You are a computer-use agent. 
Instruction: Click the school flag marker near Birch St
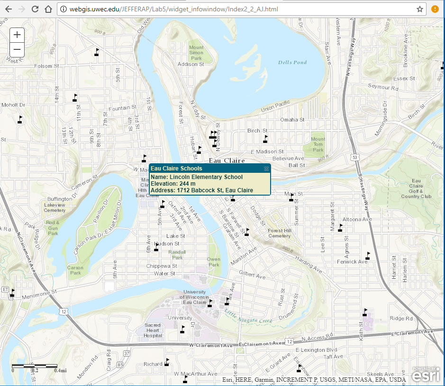(x=265, y=138)
